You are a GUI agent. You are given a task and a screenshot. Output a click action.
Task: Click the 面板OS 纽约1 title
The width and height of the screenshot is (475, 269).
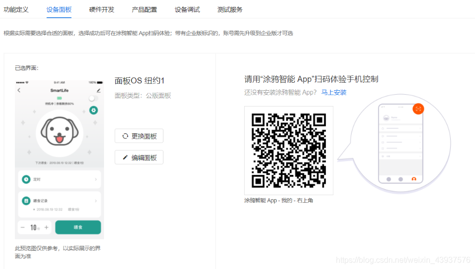pos(139,81)
